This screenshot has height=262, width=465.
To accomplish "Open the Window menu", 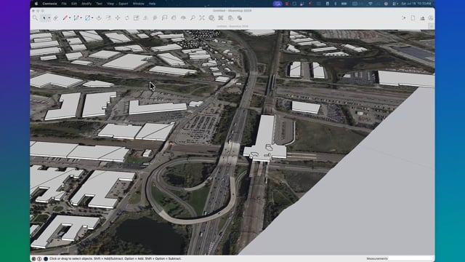I will tap(139, 4).
